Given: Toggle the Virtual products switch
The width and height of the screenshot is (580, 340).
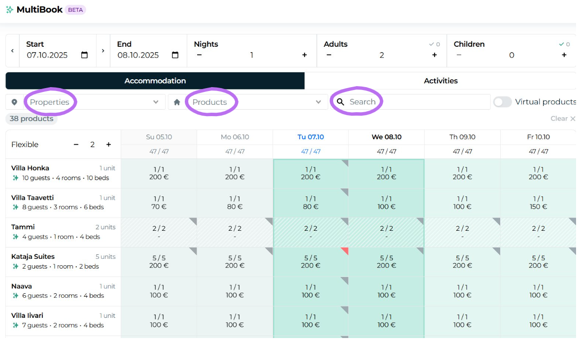Looking at the screenshot, I should (x=502, y=102).
